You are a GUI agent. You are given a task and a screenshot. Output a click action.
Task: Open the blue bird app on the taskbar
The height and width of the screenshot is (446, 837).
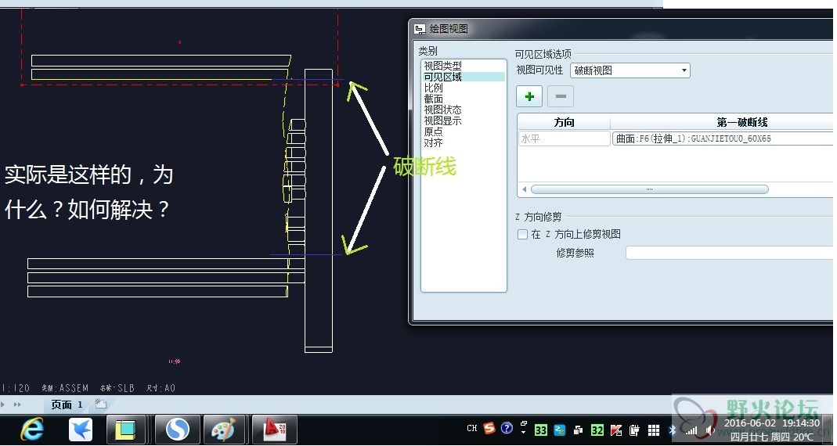click(x=80, y=430)
